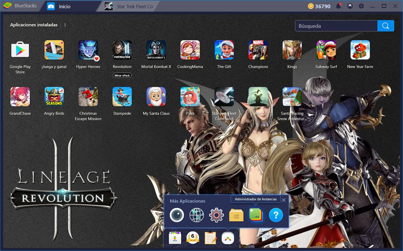Open the app download center dock icon

click(175, 238)
